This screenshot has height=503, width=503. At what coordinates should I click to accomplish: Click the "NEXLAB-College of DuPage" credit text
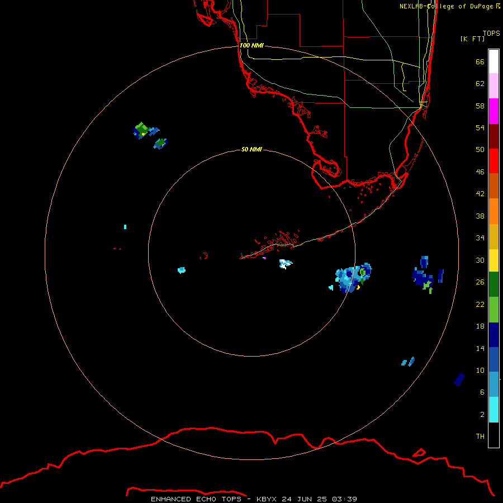[446, 6]
